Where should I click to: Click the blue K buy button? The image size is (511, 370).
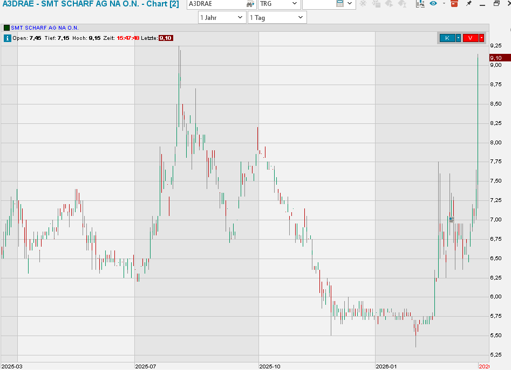tap(447, 38)
